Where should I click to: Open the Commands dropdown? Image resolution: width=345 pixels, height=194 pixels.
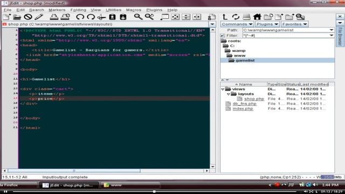(237, 24)
